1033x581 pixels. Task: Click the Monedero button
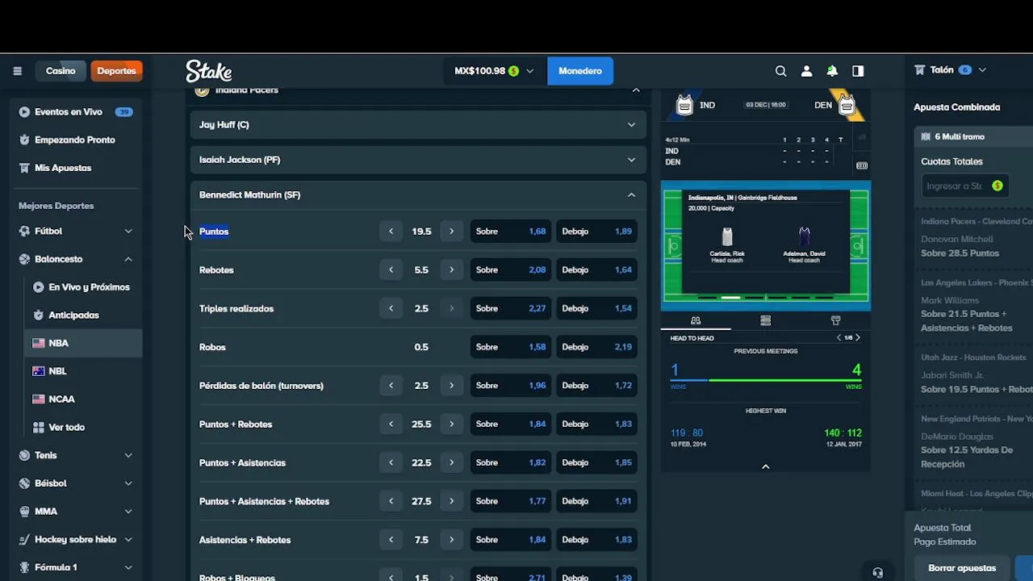click(580, 71)
